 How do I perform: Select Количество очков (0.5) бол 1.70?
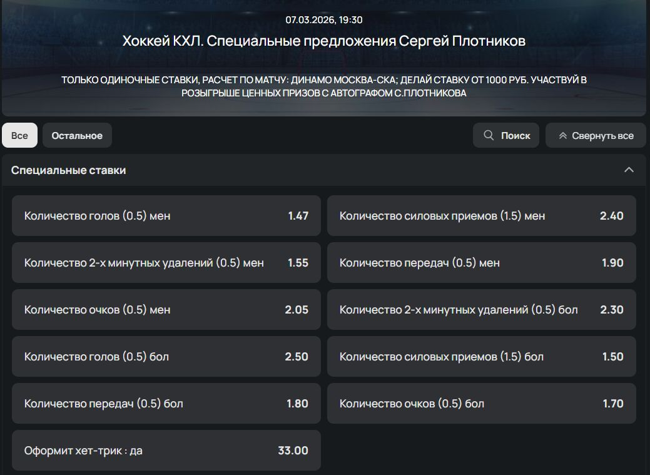(x=481, y=404)
